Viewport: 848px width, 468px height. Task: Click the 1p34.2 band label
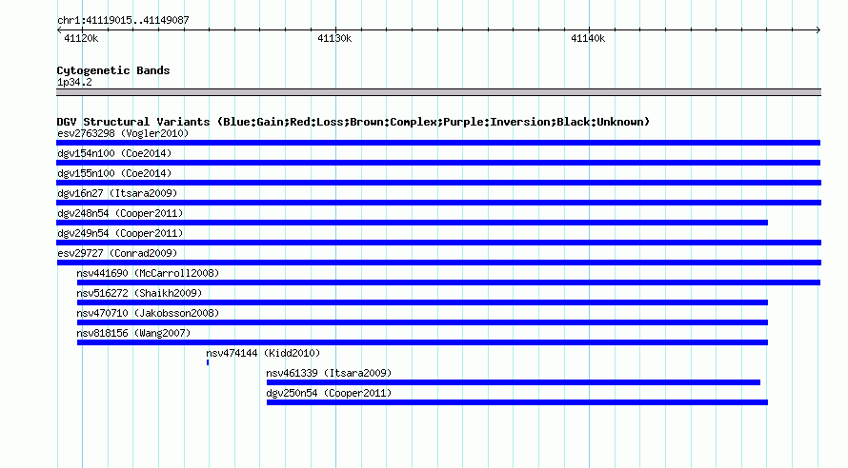click(74, 82)
